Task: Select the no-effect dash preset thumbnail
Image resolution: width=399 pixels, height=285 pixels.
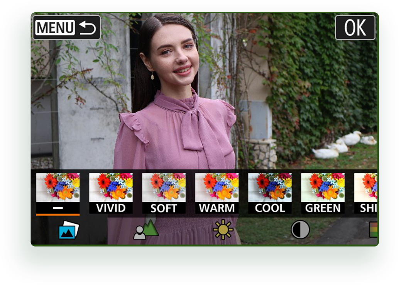Action: pyautogui.click(x=58, y=187)
